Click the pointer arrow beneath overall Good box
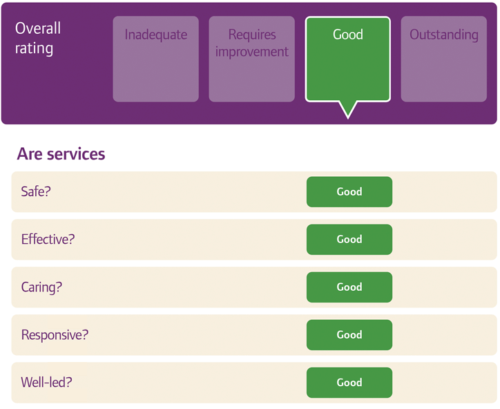 click(x=348, y=109)
